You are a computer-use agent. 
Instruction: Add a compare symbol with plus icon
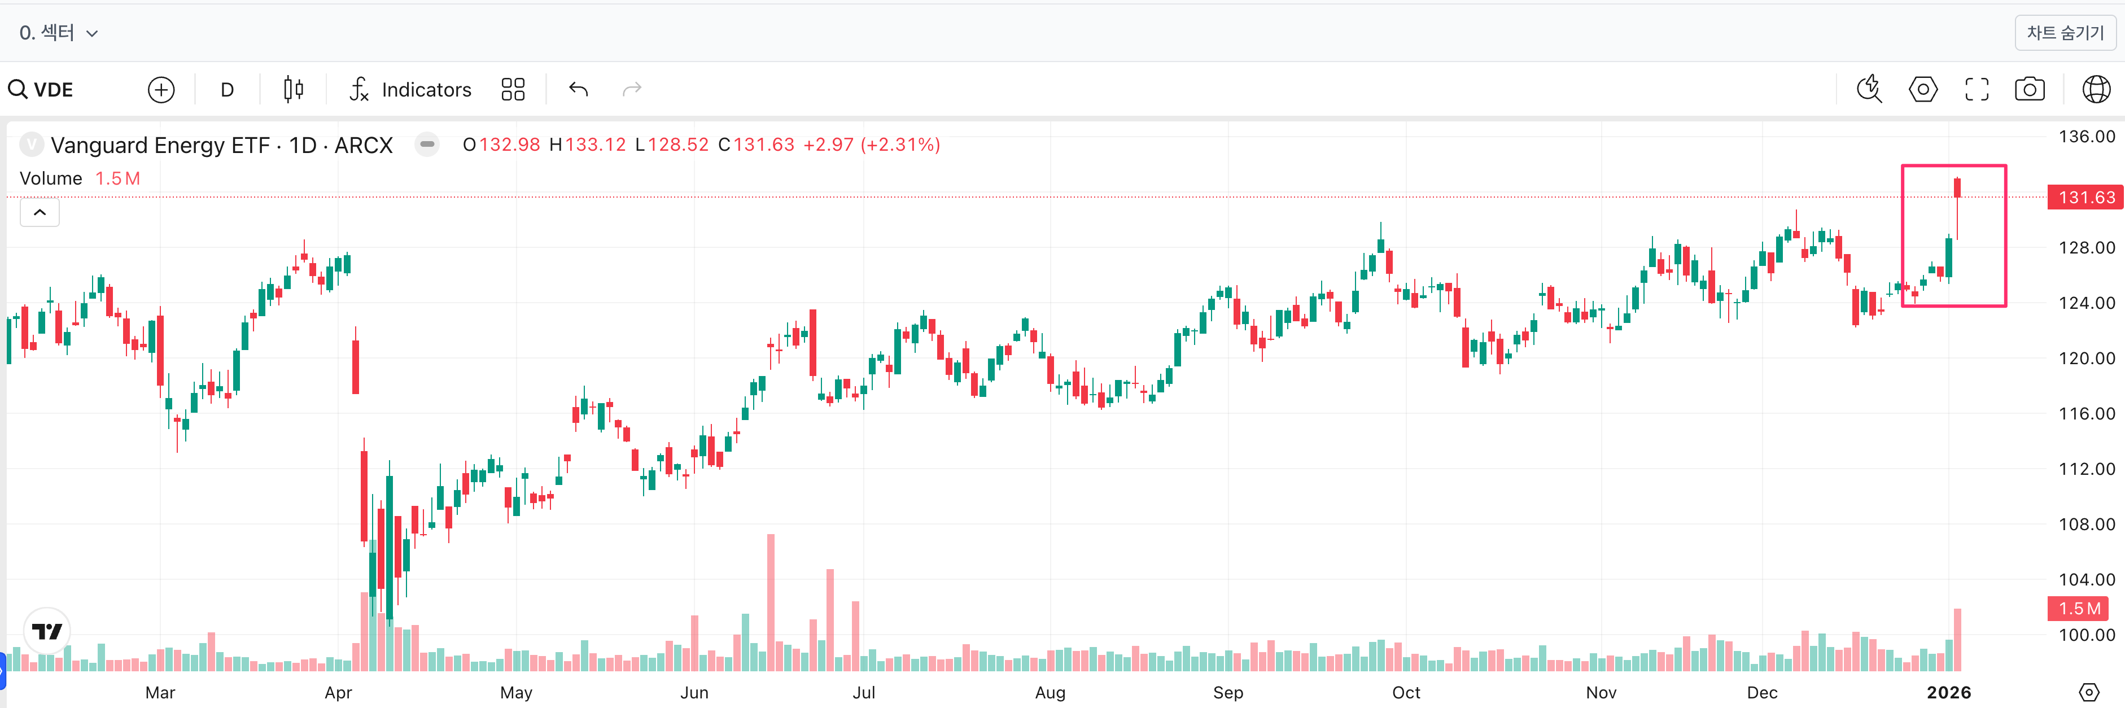coord(161,89)
